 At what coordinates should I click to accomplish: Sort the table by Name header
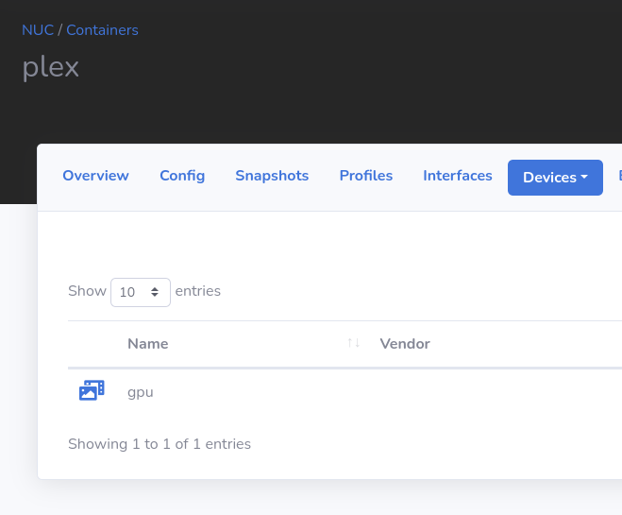click(x=148, y=344)
